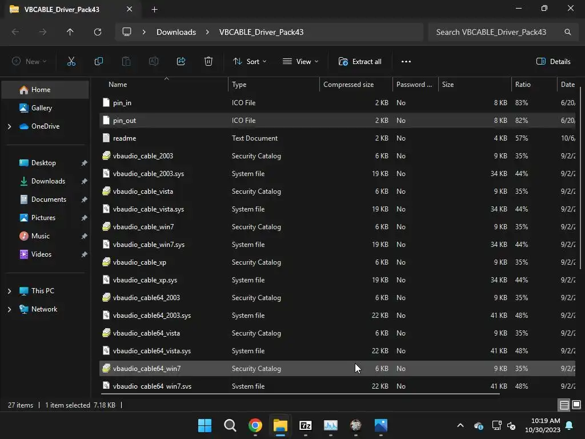Open Gallery in the navigation pane

click(x=46, y=108)
